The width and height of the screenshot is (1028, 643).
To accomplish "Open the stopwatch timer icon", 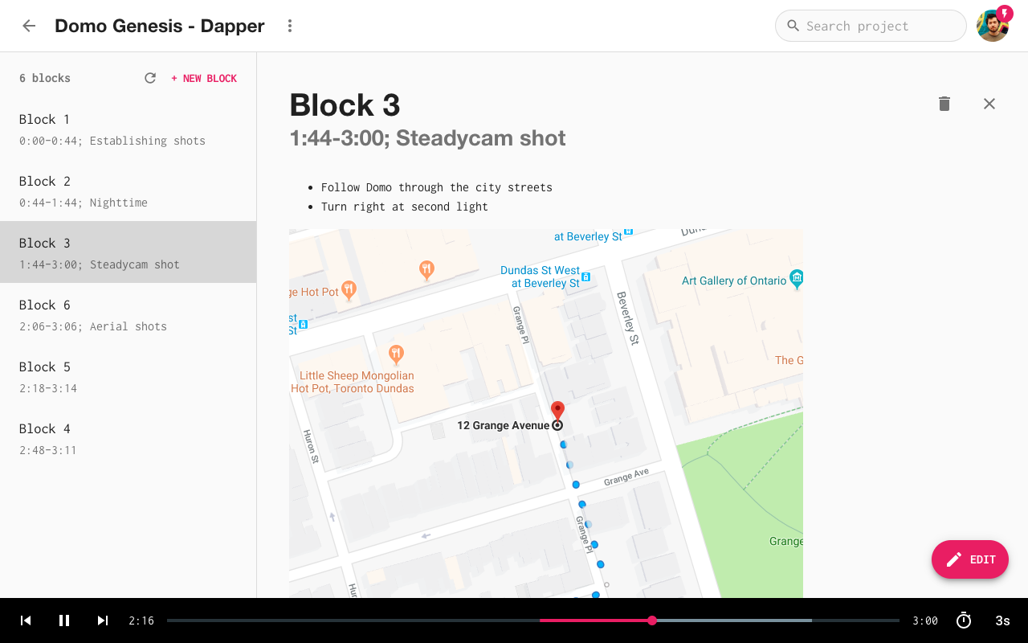I will tap(964, 620).
